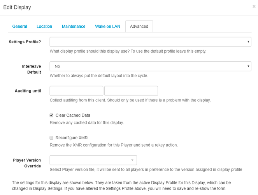Click the "Clear Cached Data" label text
This screenshot has width=258, height=195.
(73, 115)
